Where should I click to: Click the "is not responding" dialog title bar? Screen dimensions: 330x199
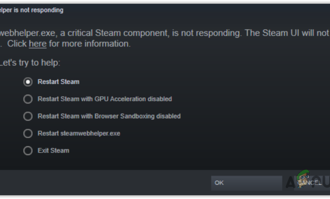tap(32, 10)
